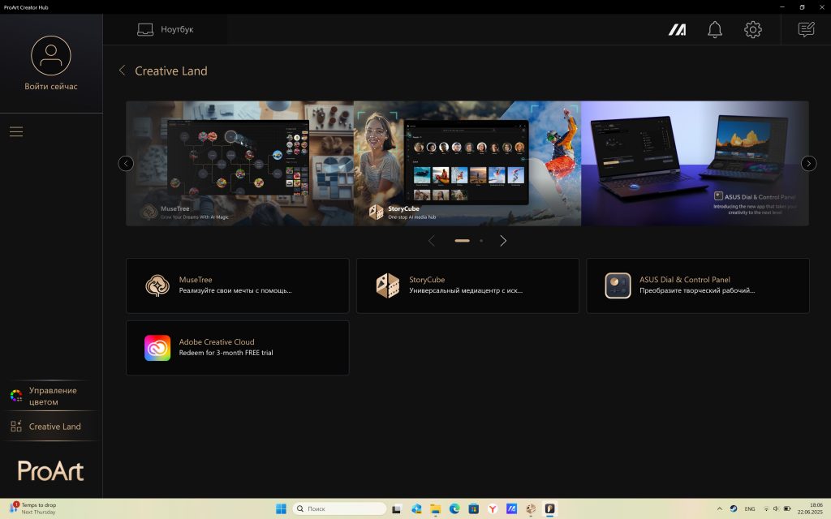Open the Windows Start menu
Viewport: 831px width, 519px height.
tap(281, 509)
